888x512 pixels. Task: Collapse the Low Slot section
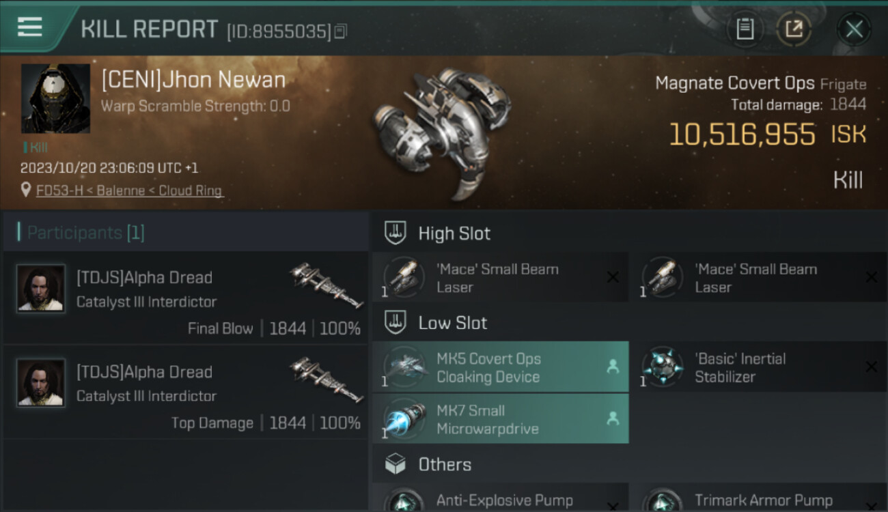(452, 323)
